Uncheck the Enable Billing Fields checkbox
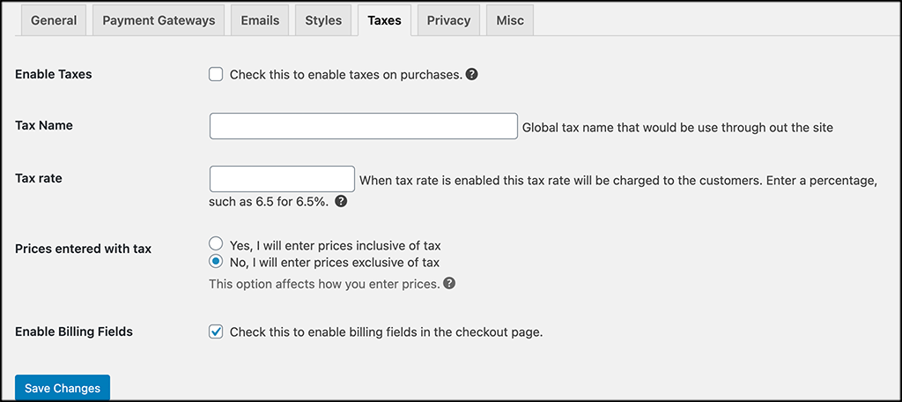The image size is (902, 402). pos(216,331)
